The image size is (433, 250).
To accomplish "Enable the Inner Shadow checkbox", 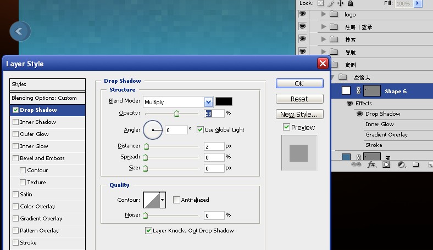I will 16,122.
